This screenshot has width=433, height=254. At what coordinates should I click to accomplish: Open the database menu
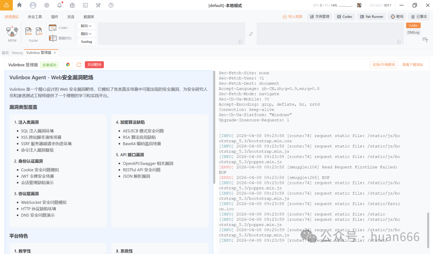pos(89,17)
